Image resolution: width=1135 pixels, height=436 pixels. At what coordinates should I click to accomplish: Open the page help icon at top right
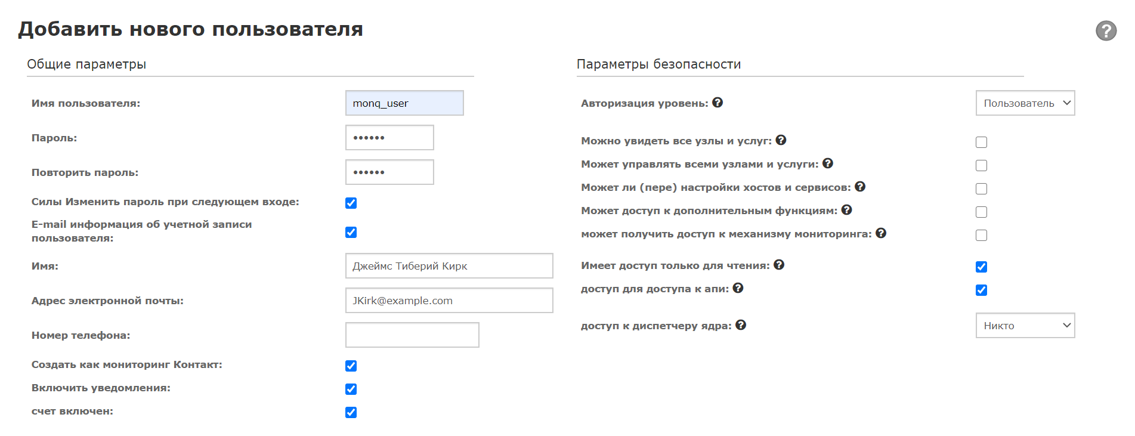click(1106, 30)
